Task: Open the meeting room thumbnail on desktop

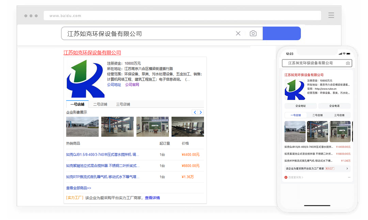Action: coord(188,127)
